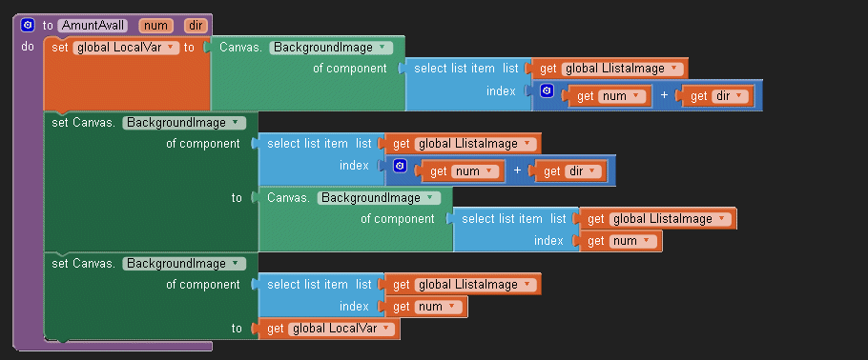
Task: Edit the procedure name AmuntAvall
Action: click(x=93, y=26)
